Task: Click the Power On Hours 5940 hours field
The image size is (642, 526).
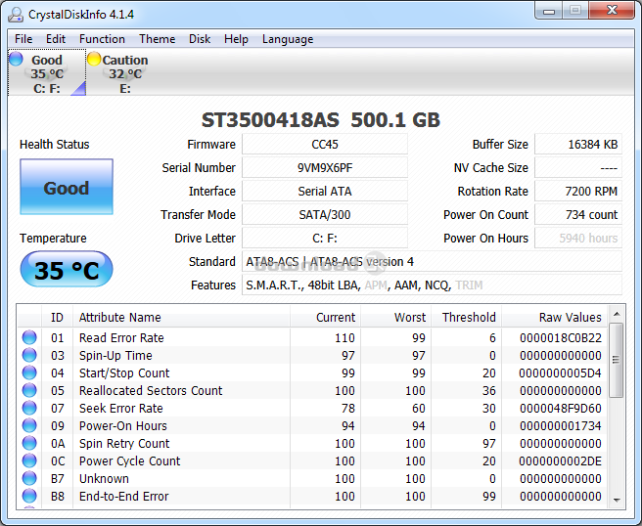Action: pyautogui.click(x=578, y=238)
